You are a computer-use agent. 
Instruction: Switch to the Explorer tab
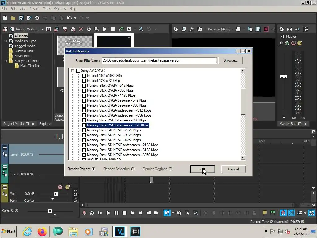click(x=46, y=124)
